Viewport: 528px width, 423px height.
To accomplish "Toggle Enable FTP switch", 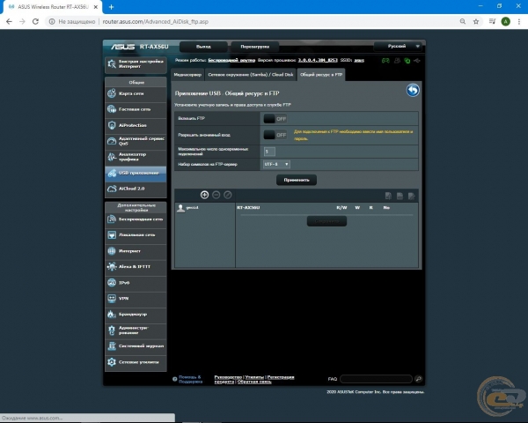I will [x=275, y=119].
